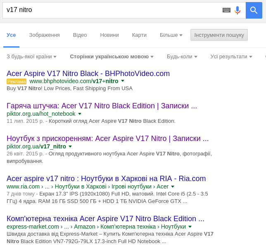Image resolution: width=266 pixels, height=246 pixels.
Task: Click the Швидка доставка від Express-Market snippet
Action: pos(110,237)
